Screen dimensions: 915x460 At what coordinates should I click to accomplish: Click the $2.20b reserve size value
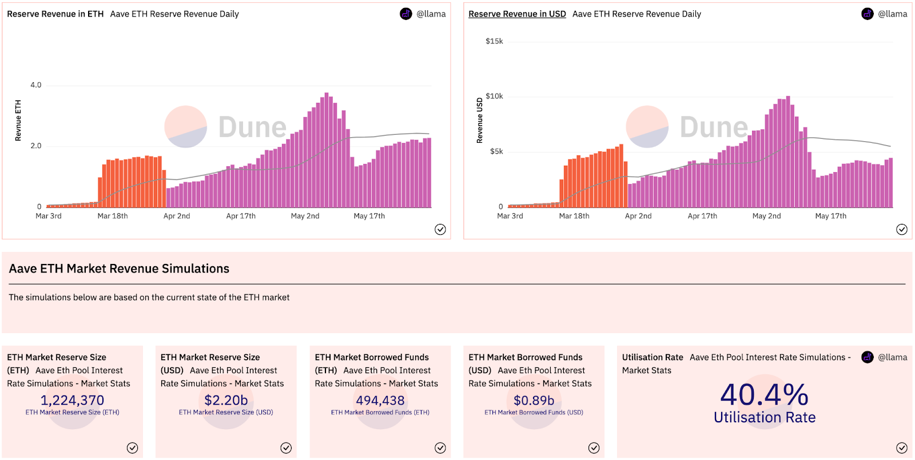[x=226, y=400]
